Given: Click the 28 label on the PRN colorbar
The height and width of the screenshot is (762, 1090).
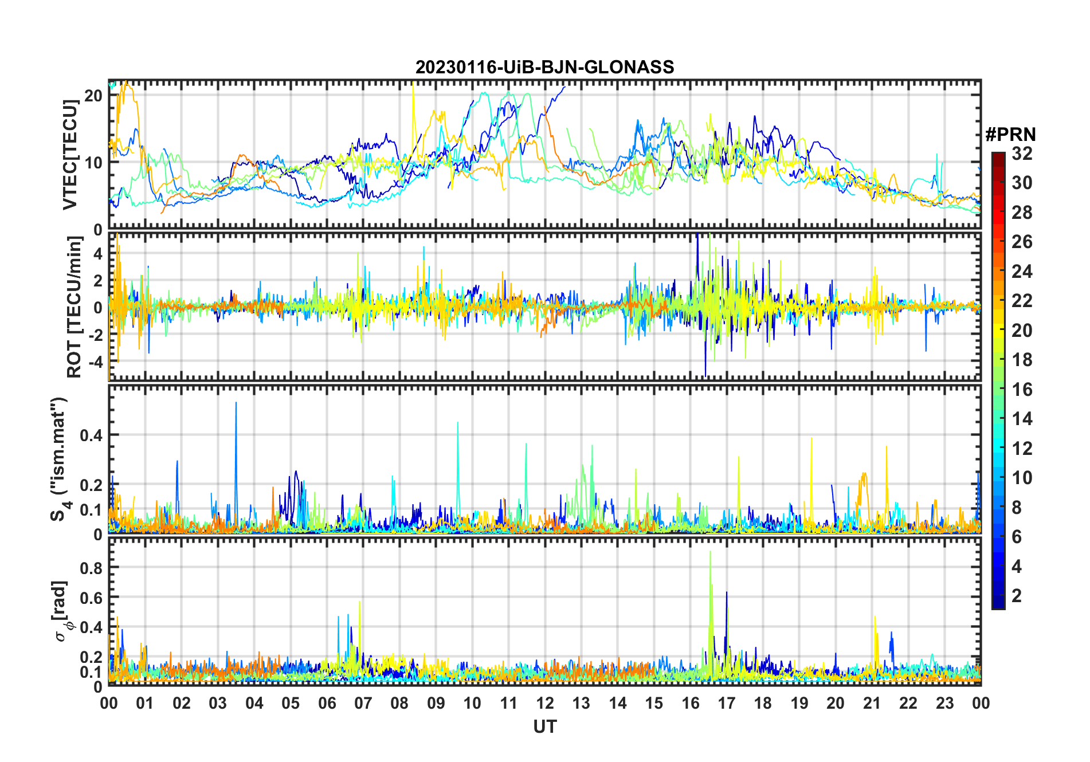Looking at the screenshot, I should point(1022,213).
